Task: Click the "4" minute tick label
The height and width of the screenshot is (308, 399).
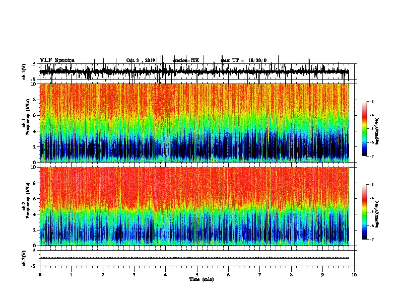Action: (166, 275)
